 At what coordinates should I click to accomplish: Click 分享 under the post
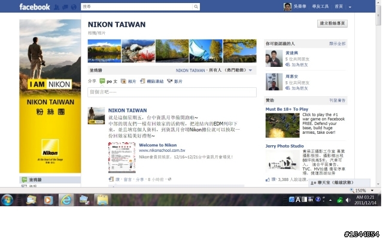point(139,179)
